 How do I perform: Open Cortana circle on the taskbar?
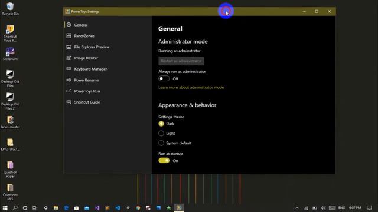[25, 208]
